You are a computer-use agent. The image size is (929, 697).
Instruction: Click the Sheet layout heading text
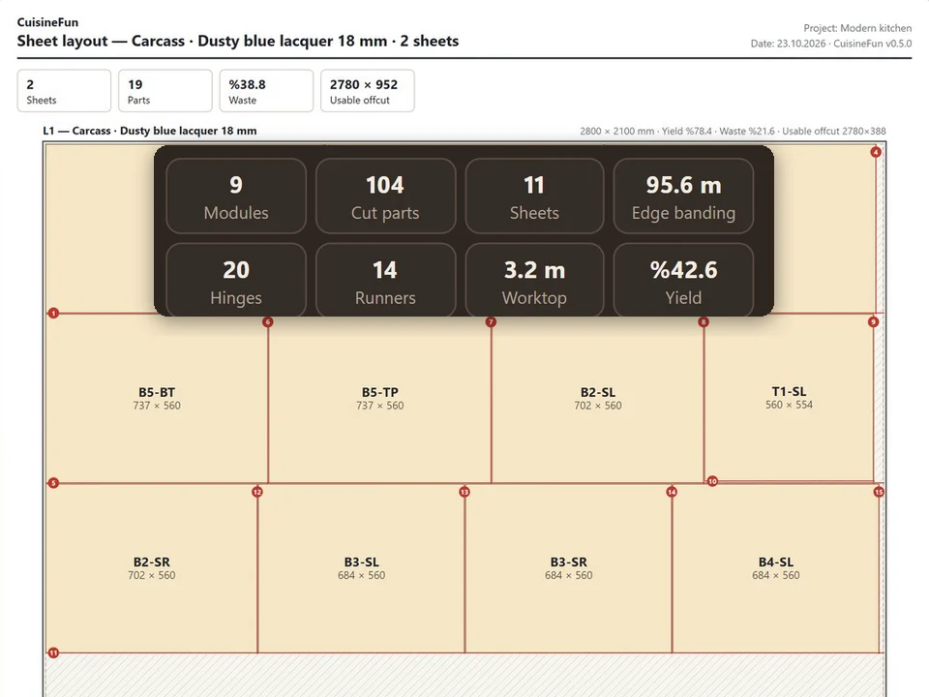tap(238, 41)
